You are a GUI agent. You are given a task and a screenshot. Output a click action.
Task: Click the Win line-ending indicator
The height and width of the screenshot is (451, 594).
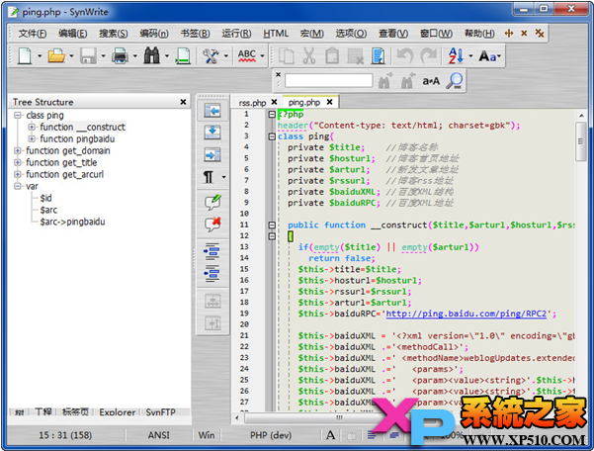(x=207, y=435)
